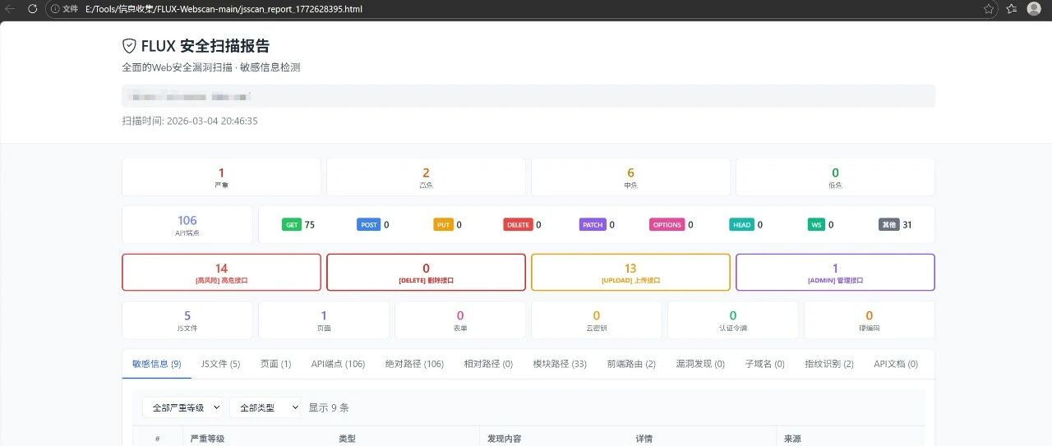Open the 相对路径 (0) tab

[488, 364]
